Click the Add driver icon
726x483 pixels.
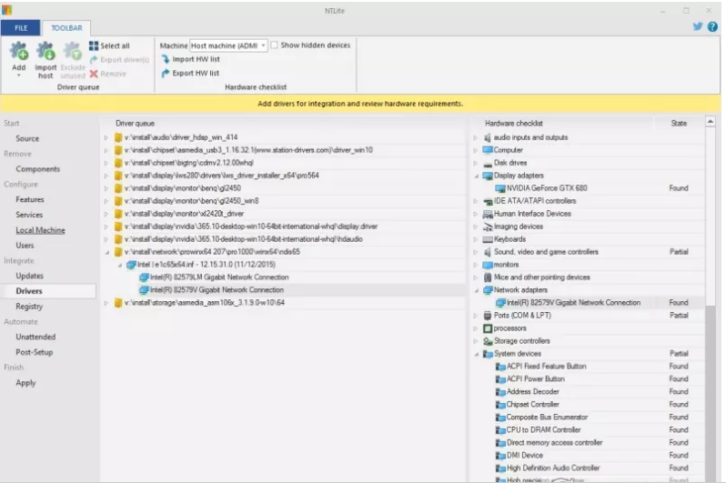coord(19,51)
